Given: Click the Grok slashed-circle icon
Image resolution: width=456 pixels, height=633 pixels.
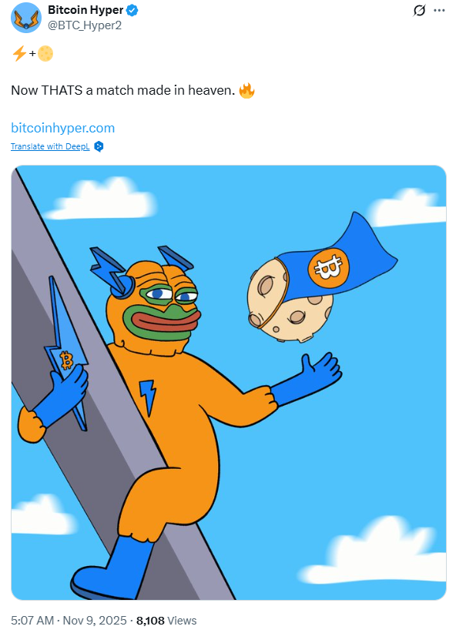Looking at the screenshot, I should click(419, 10).
